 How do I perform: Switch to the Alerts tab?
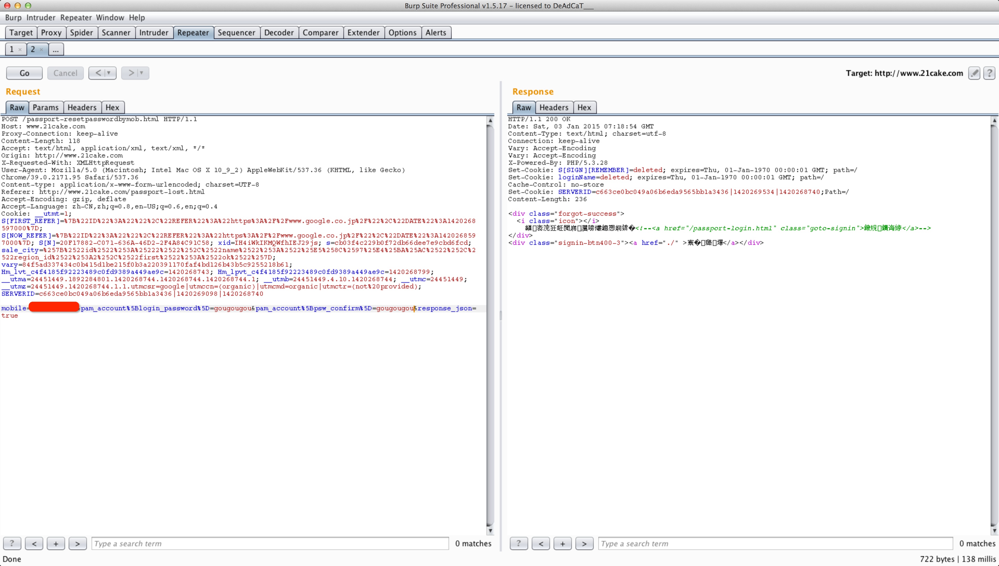(x=436, y=33)
